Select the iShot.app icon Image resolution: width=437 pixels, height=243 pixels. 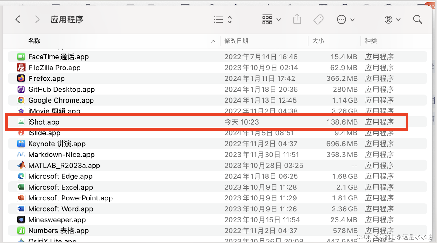click(x=21, y=122)
